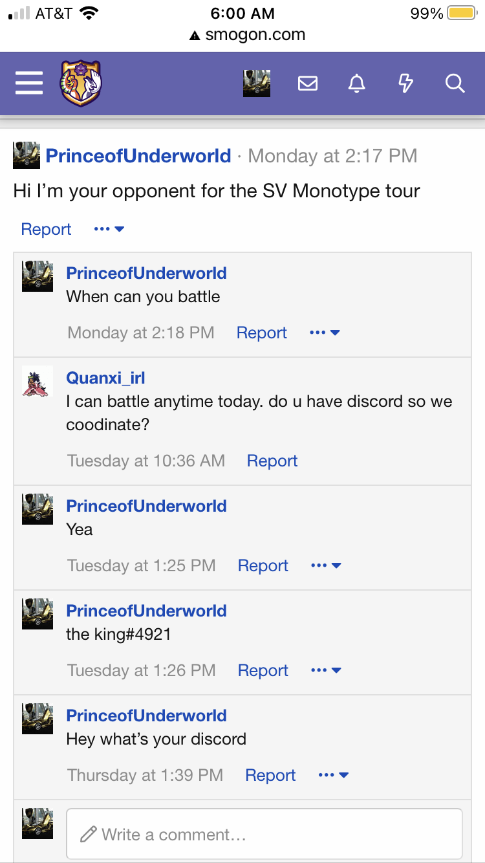The height and width of the screenshot is (863, 485).
Task: Expand more options under the main profile post
Action: point(109,230)
